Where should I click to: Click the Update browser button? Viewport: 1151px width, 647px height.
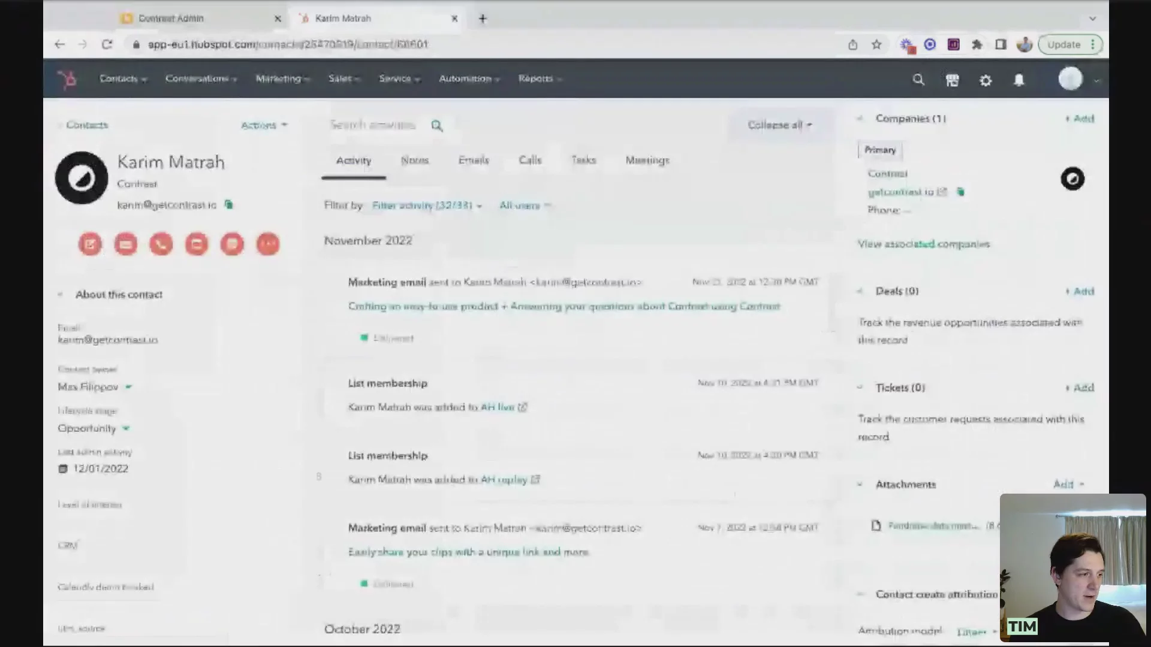[x=1070, y=44]
